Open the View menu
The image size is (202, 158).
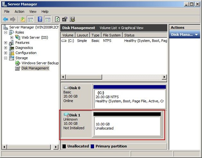click(x=33, y=12)
